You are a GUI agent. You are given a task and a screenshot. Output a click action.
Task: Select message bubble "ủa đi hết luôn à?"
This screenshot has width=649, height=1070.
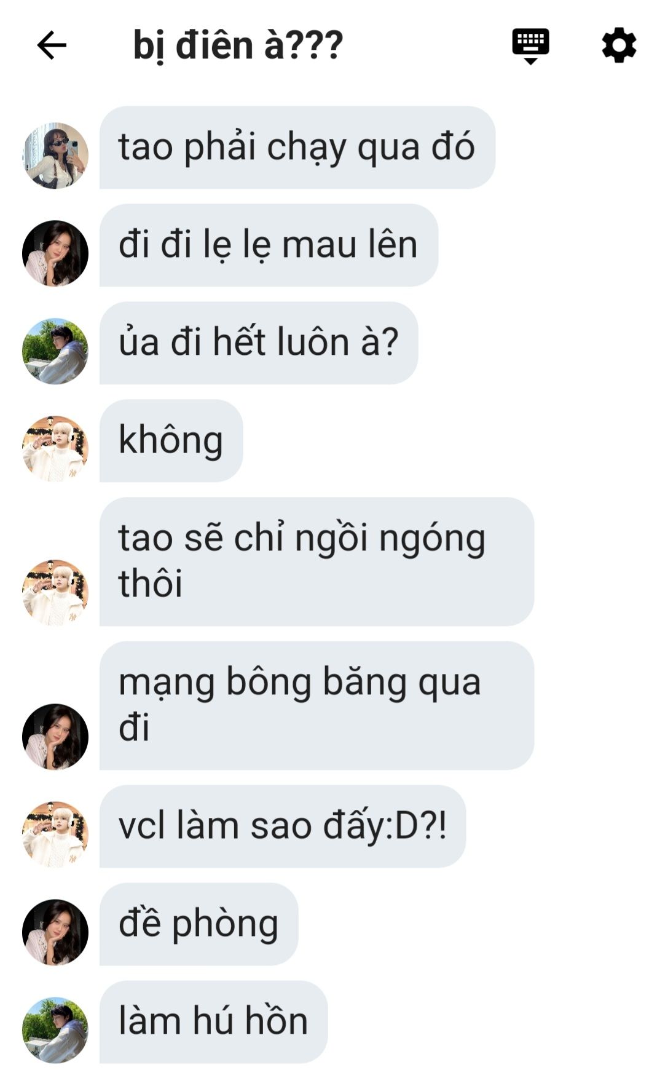click(259, 343)
